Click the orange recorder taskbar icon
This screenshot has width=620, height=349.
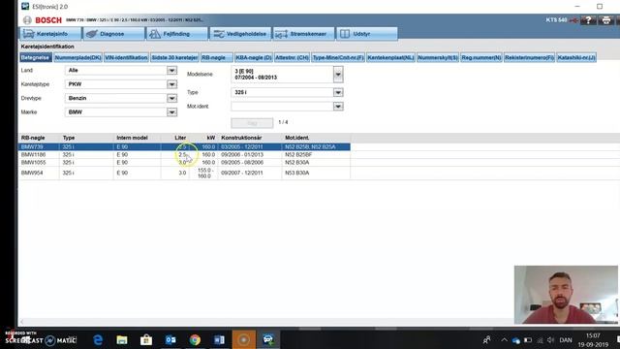243,339
